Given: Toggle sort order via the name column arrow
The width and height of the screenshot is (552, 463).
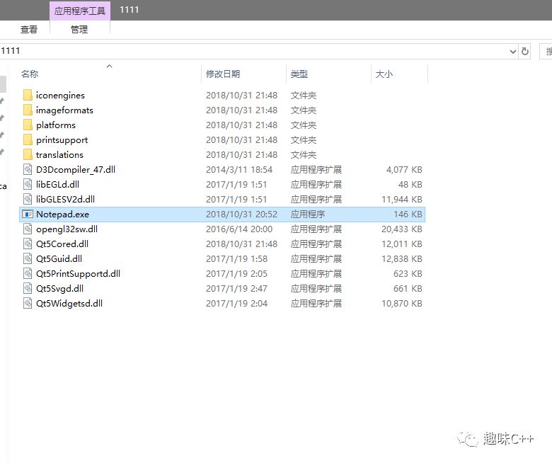Looking at the screenshot, I should [110, 66].
